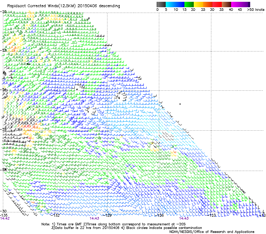
Task: Click the legend label '0'
Action: [x=157, y=10]
